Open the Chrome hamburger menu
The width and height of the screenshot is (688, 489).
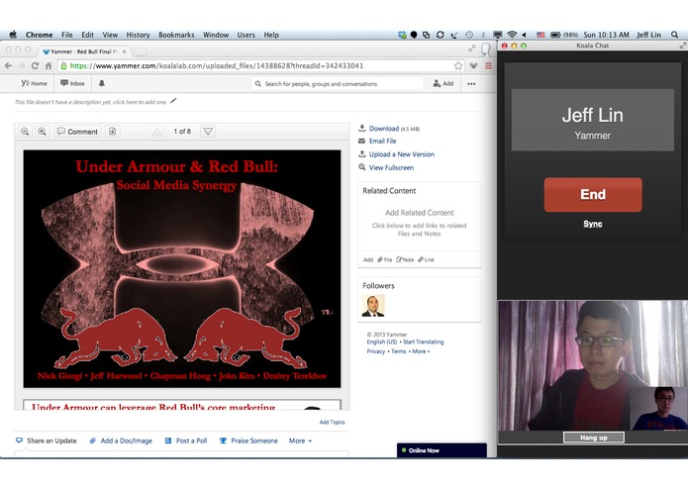pyautogui.click(x=488, y=65)
